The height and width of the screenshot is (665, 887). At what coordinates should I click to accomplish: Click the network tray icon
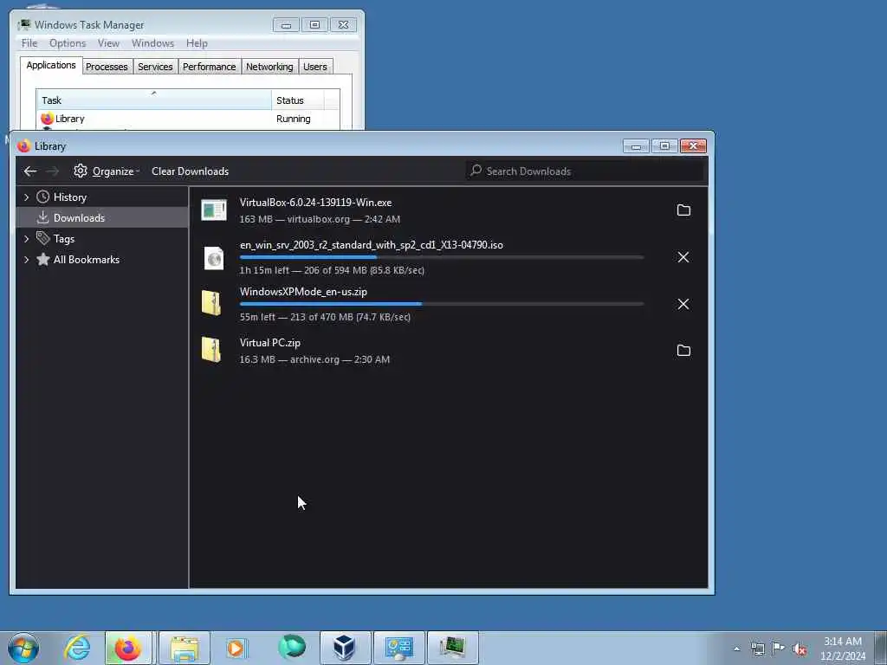pyautogui.click(x=757, y=649)
